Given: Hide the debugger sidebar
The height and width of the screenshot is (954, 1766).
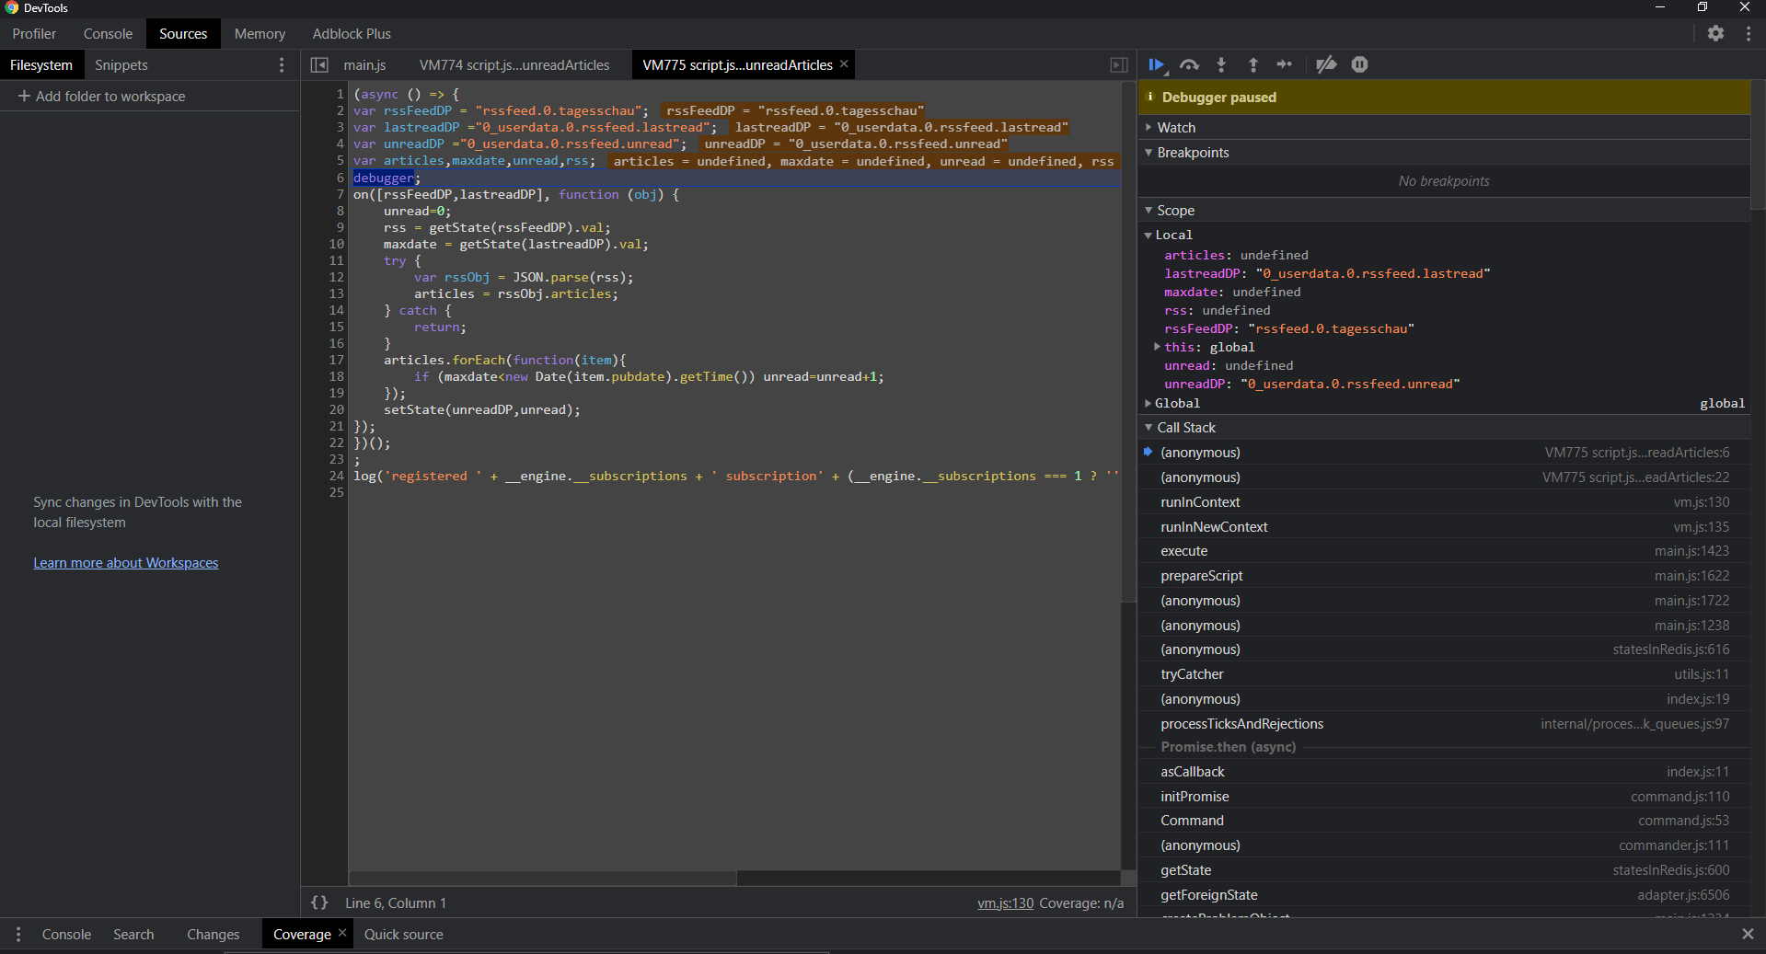Looking at the screenshot, I should 1118,65.
